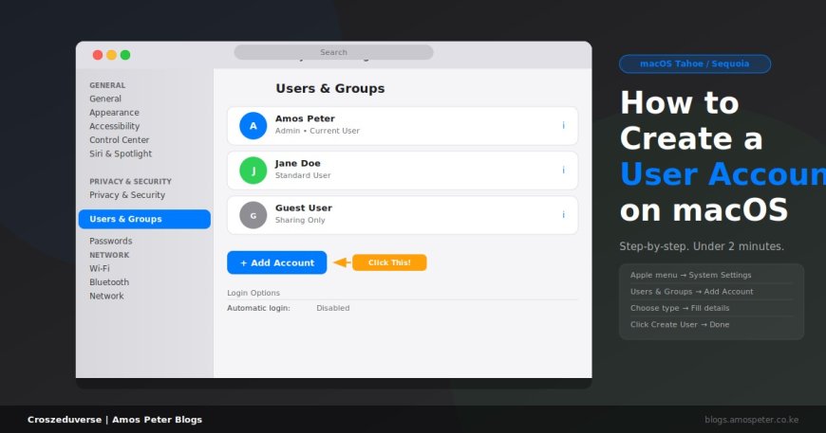Viewport: 826px width, 433px height.
Task: Click 'Step-by-step. Under 2 minutes.' text
Action: click(702, 246)
